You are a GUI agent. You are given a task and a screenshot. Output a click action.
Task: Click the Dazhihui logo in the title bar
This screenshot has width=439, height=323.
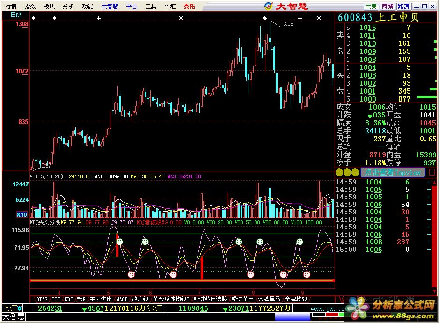point(286,6)
